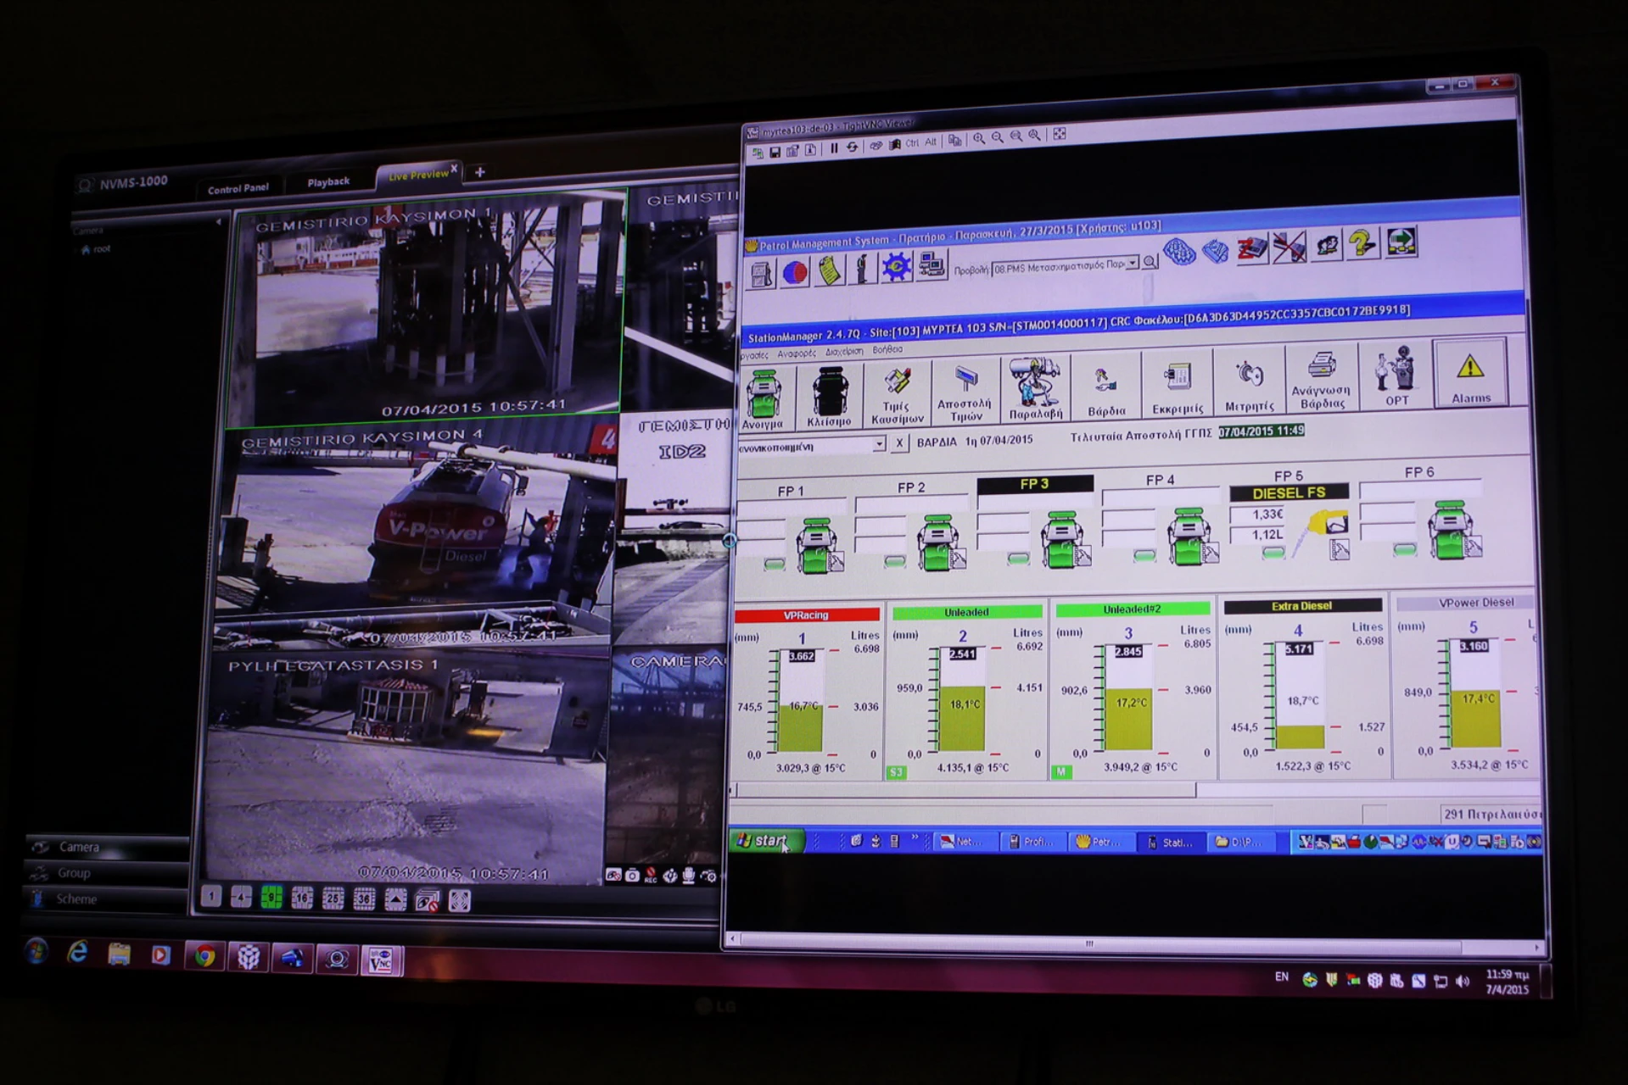Expand the layout options up-arrow button
The width and height of the screenshot is (1628, 1085).
point(395,899)
